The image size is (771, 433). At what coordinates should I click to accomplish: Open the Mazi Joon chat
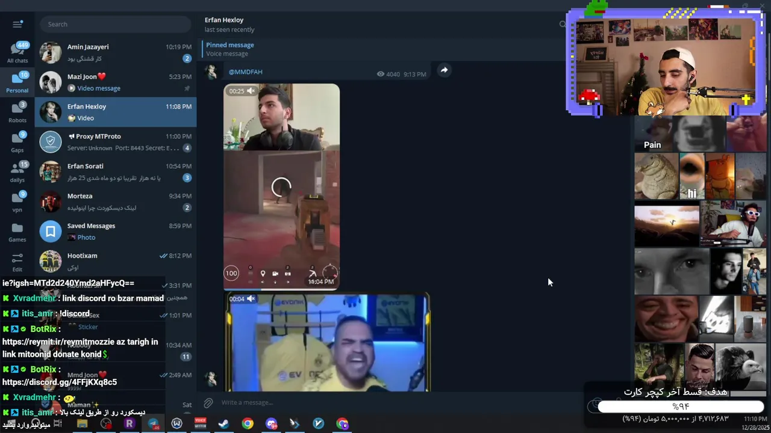pyautogui.click(x=116, y=82)
